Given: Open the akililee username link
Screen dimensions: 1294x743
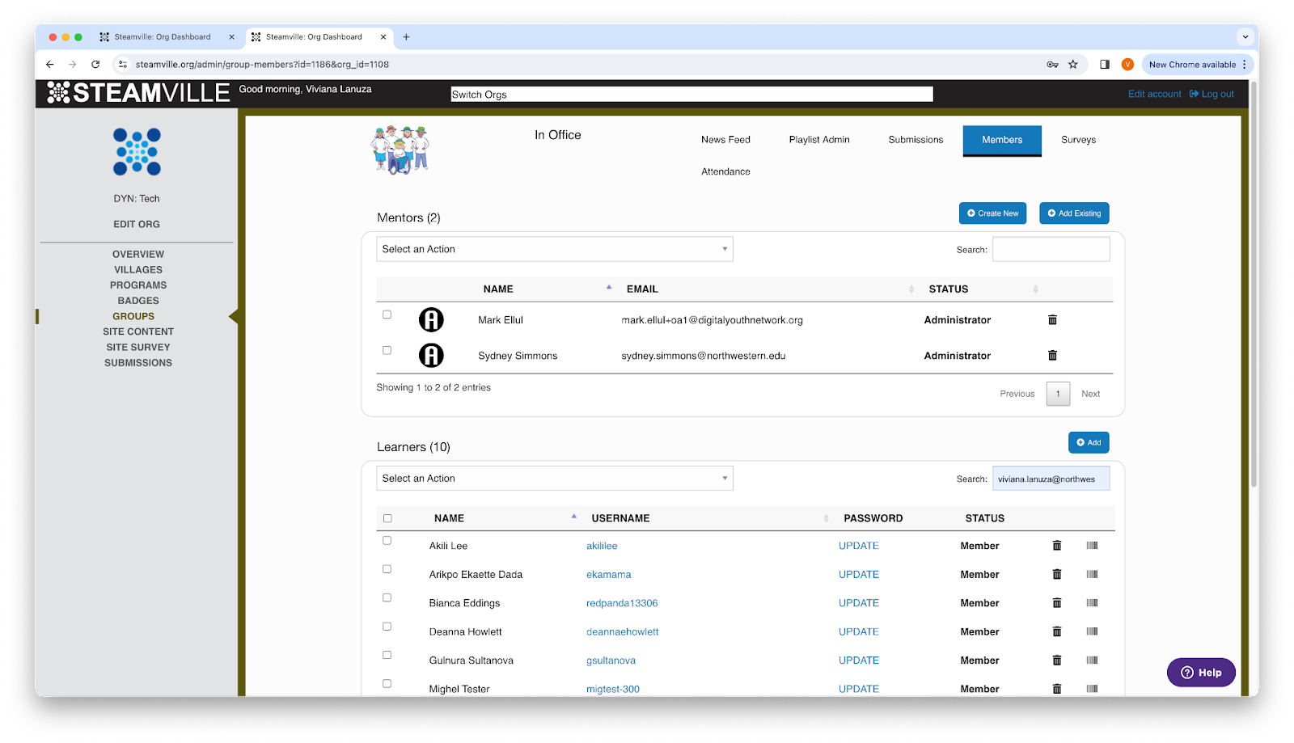Looking at the screenshot, I should pyautogui.click(x=602, y=546).
